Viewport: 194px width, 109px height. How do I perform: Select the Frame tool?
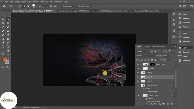tap(8, 23)
